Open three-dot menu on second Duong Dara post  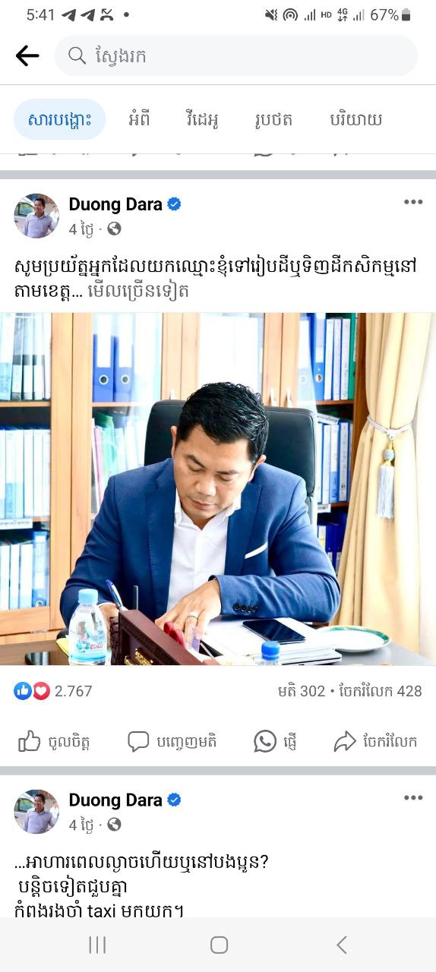coord(413,797)
